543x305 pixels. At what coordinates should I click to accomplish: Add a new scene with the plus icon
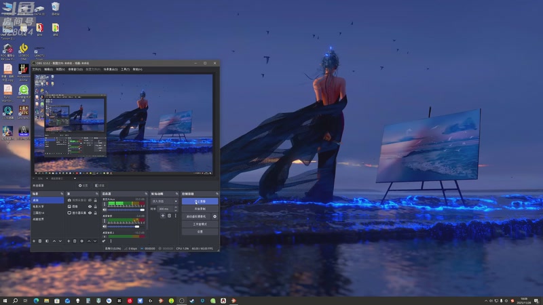tap(34, 241)
